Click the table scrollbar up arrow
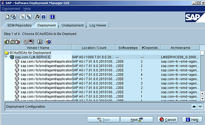This screenshot has height=125, width=205. [x=202, y=94]
